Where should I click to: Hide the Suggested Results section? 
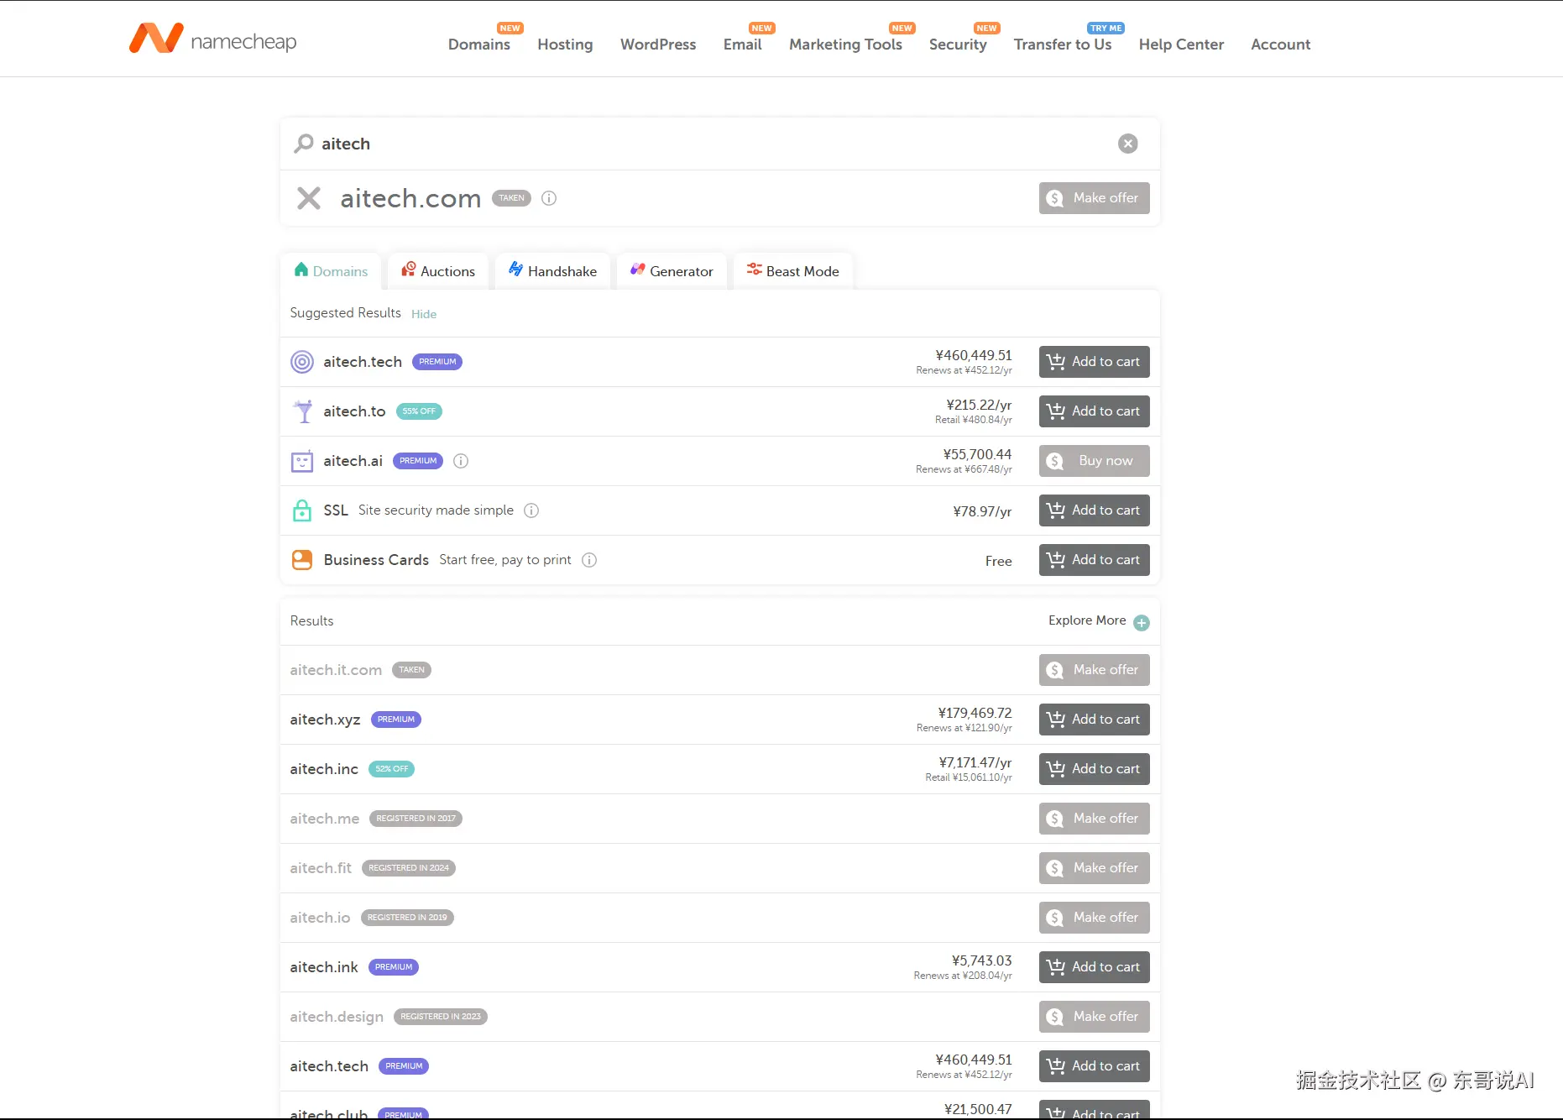(x=424, y=314)
